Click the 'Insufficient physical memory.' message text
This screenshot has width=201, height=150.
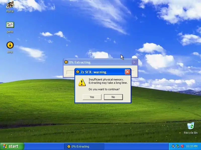point(106,79)
